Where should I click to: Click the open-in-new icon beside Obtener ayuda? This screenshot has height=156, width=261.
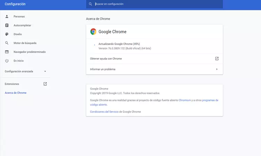point(217,58)
